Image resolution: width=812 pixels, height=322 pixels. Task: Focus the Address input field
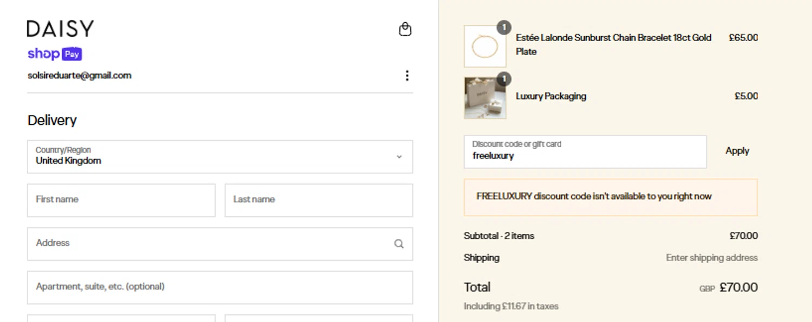pyautogui.click(x=220, y=244)
